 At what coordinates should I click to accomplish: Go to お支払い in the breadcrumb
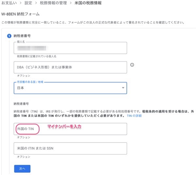click(x=9, y=3)
